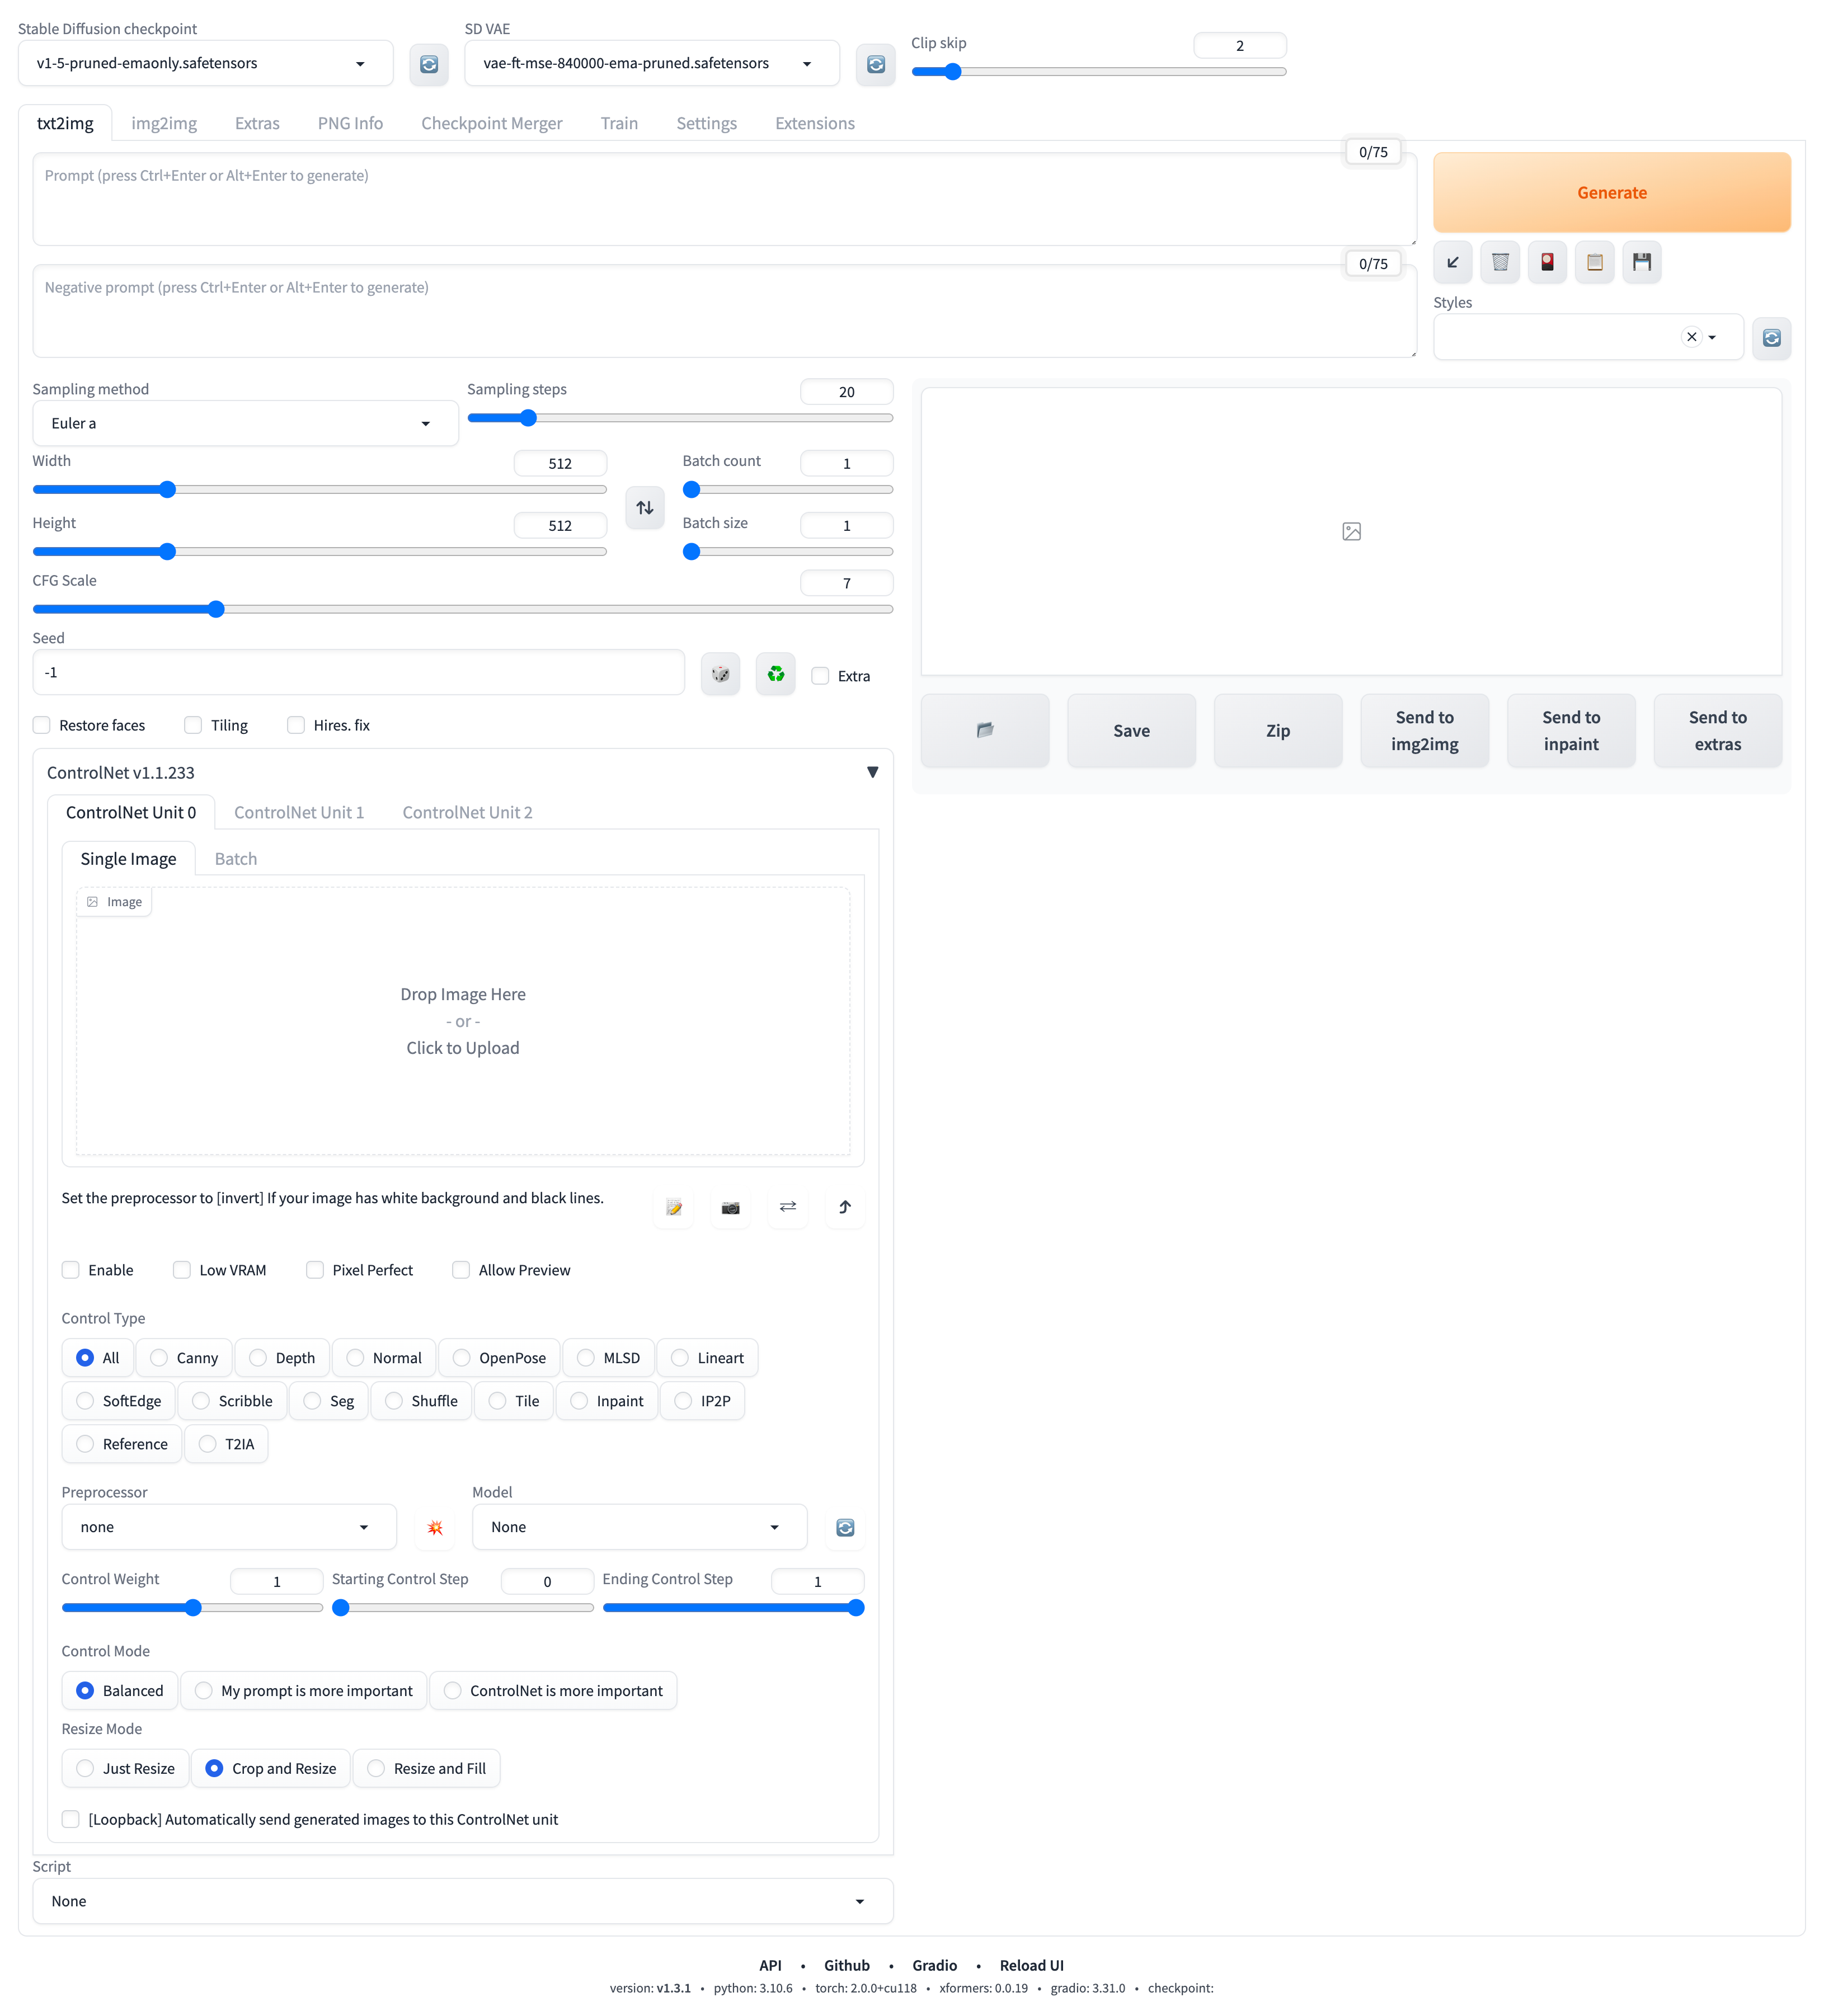Image resolution: width=1824 pixels, height=2016 pixels.
Task: Enable the ControlNet Enable checkbox
Action: click(x=71, y=1270)
